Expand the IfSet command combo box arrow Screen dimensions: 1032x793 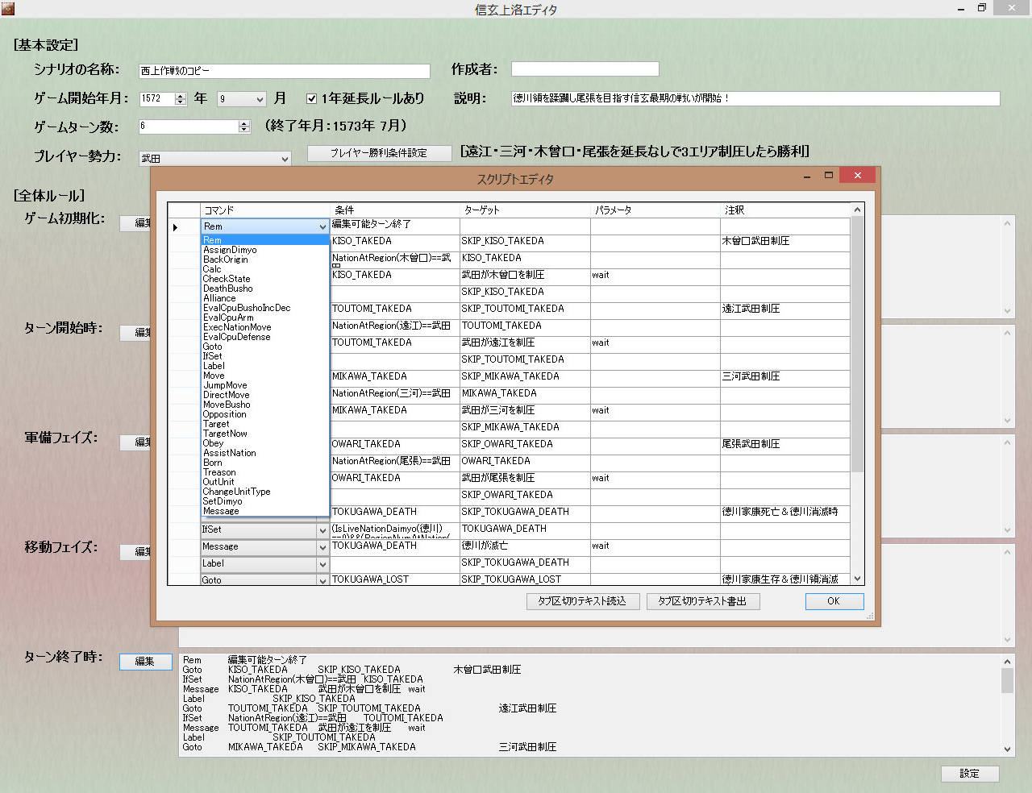click(322, 530)
